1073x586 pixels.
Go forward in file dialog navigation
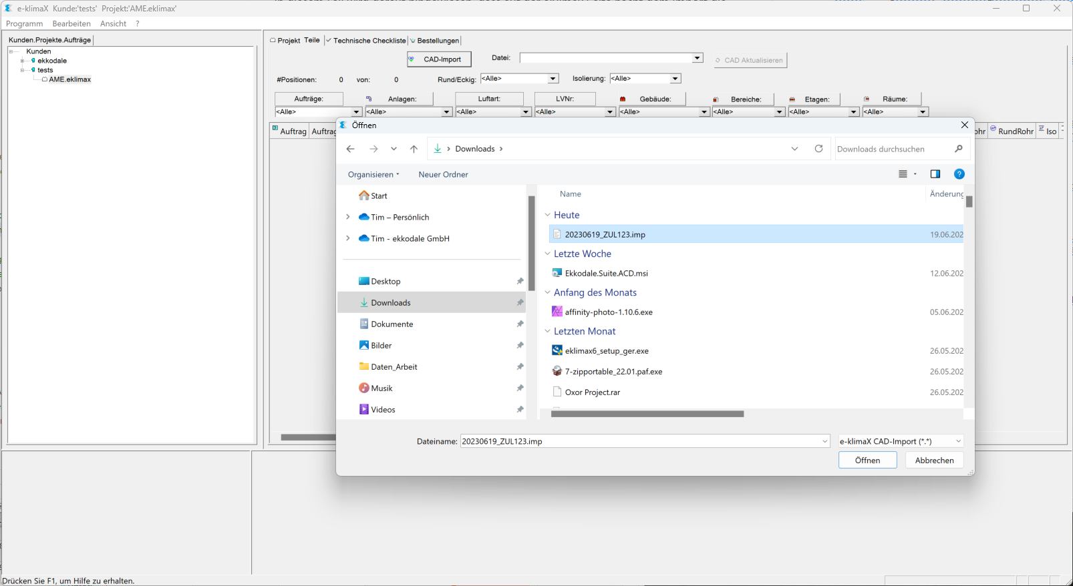pyautogui.click(x=373, y=149)
